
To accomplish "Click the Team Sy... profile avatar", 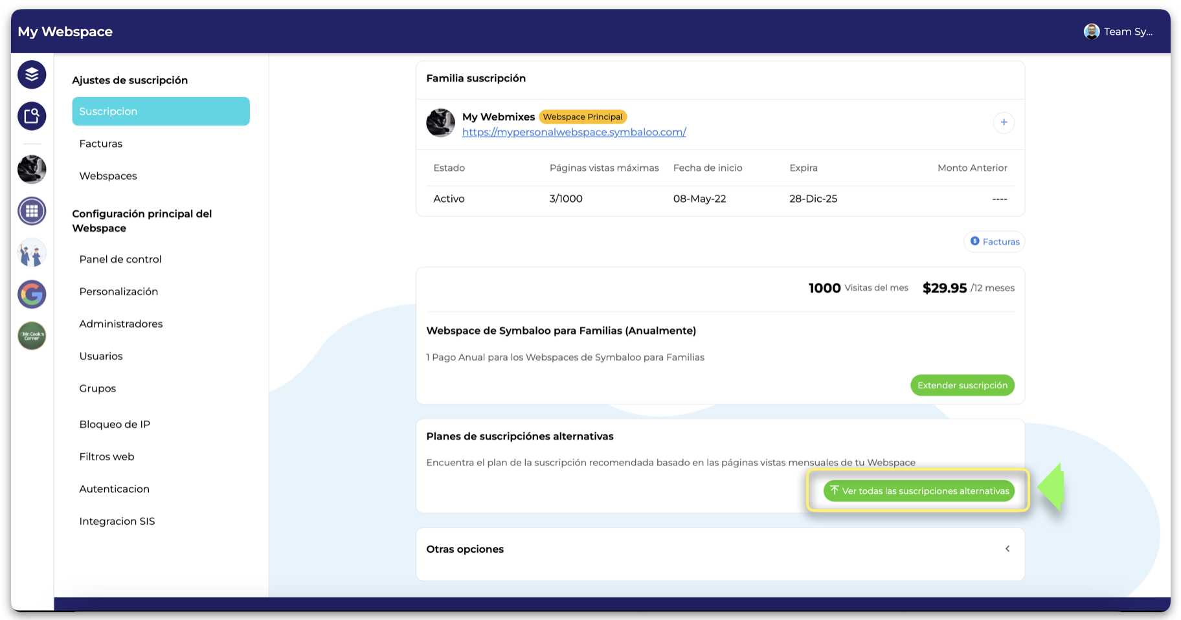I will tap(1092, 32).
